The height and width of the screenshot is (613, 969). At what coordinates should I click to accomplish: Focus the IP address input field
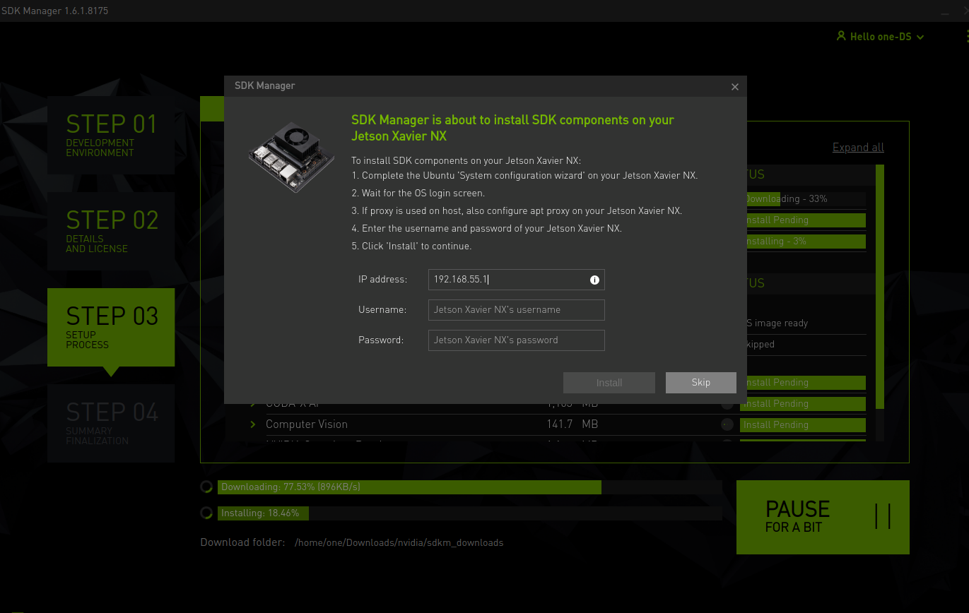pos(517,280)
